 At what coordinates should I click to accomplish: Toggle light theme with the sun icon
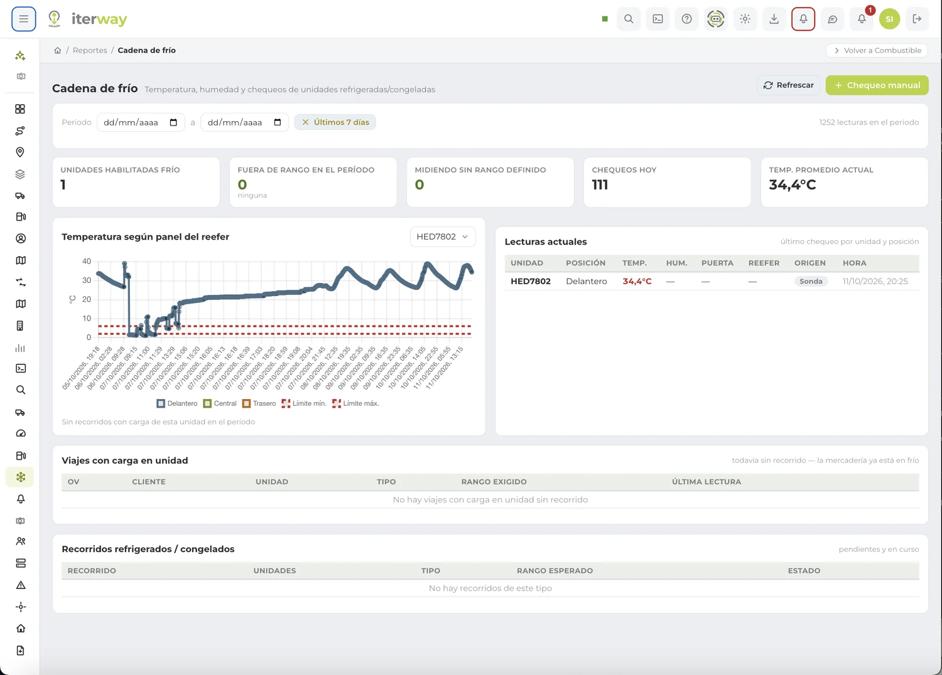(745, 19)
